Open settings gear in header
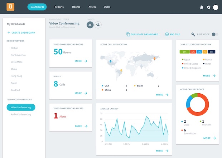 tap(209, 7)
